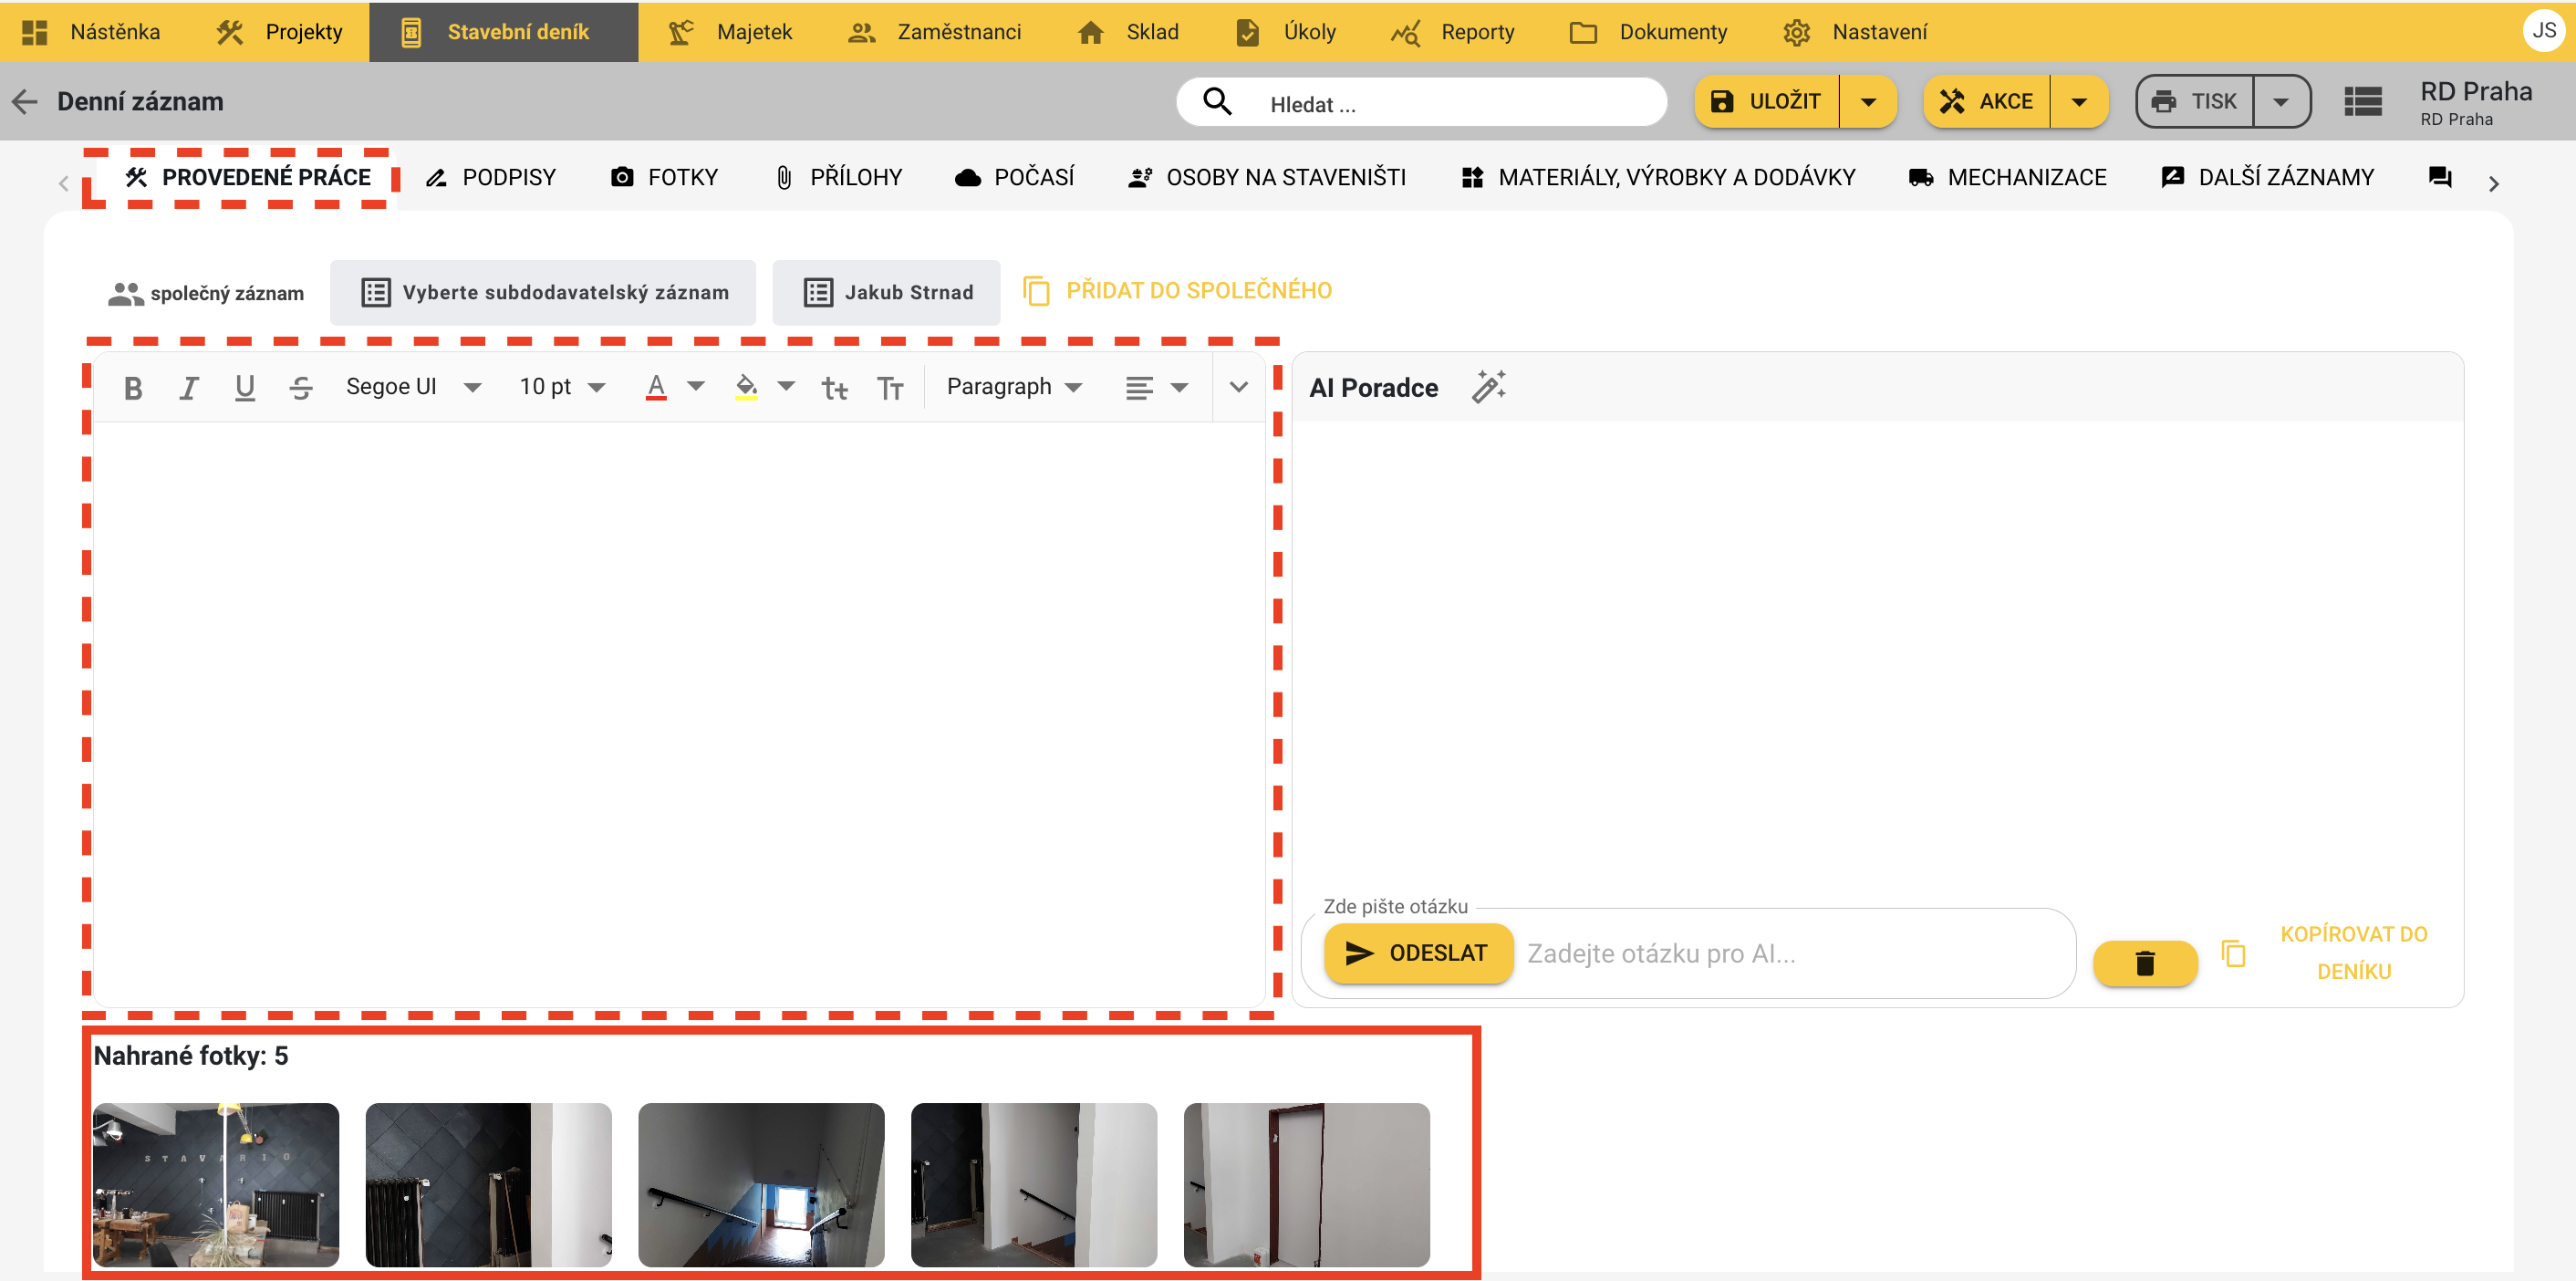
Task: Expand the ULOŽIT dropdown arrow
Action: pyautogui.click(x=1867, y=102)
